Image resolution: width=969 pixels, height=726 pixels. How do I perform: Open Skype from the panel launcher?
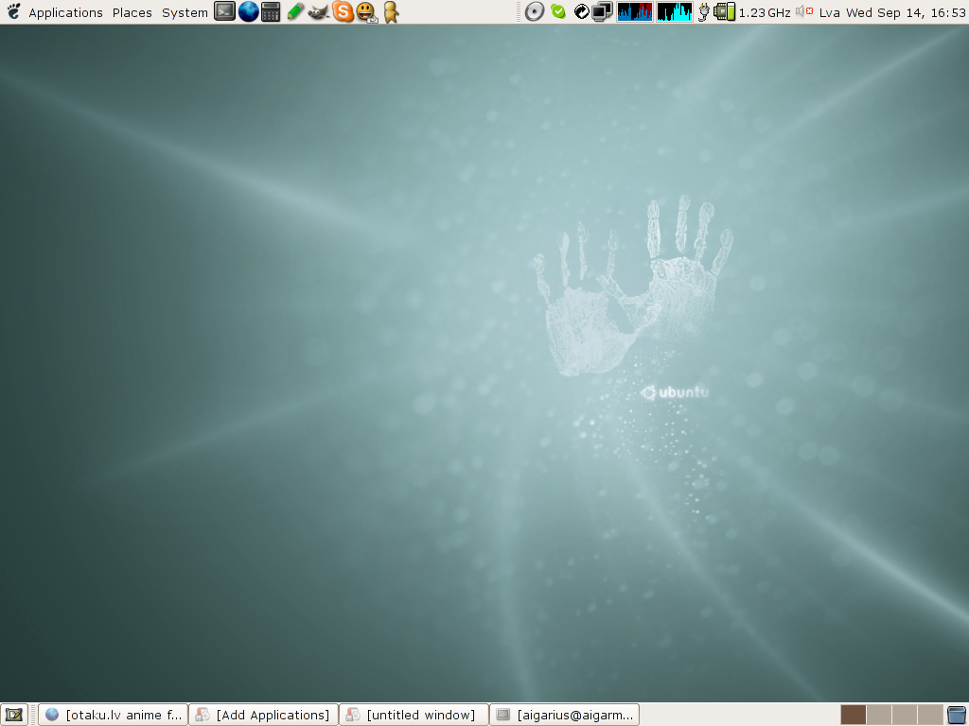tap(343, 11)
